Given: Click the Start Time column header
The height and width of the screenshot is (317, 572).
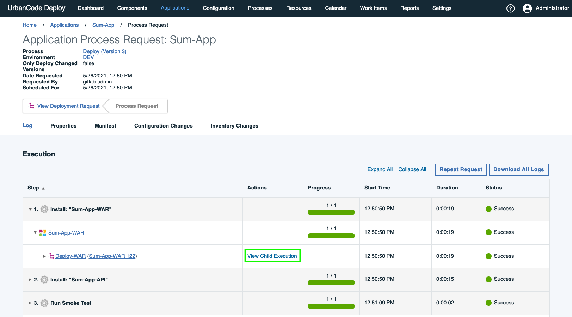Looking at the screenshot, I should coord(377,188).
